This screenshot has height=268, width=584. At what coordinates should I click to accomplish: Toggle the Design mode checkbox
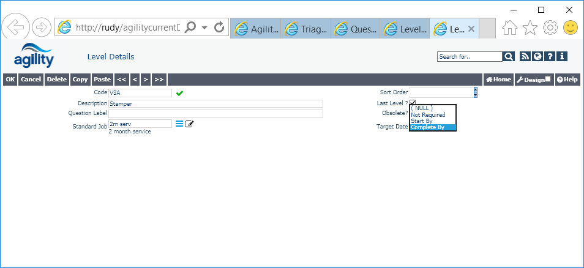point(548,79)
